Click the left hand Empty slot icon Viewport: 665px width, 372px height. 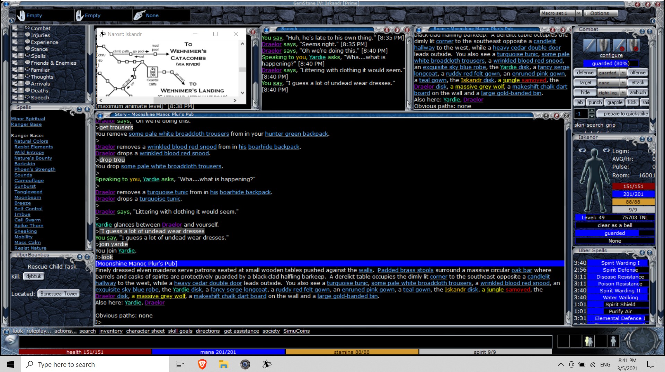point(21,15)
